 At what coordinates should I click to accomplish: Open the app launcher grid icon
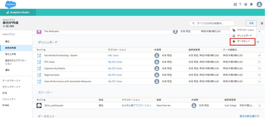click(235, 4)
